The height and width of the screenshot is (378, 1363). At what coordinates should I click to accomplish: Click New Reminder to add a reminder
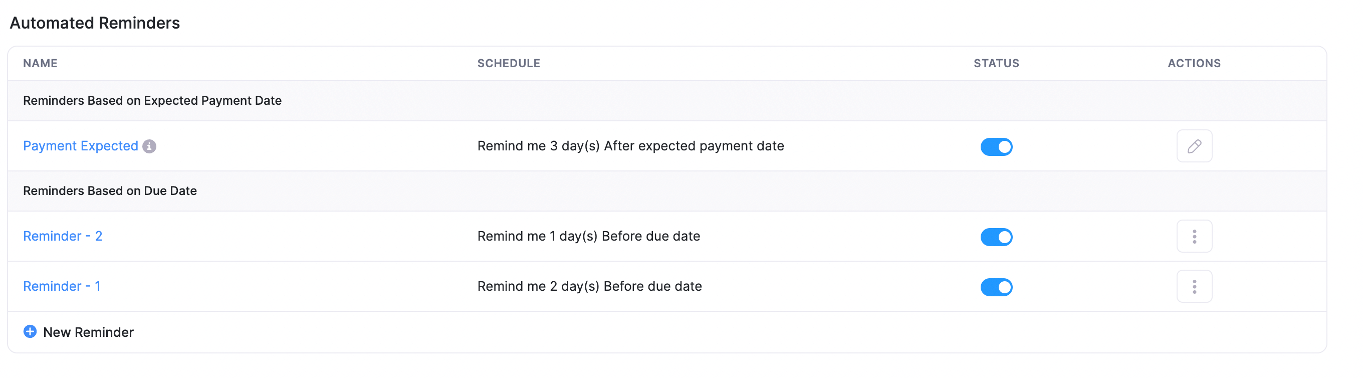tap(87, 332)
